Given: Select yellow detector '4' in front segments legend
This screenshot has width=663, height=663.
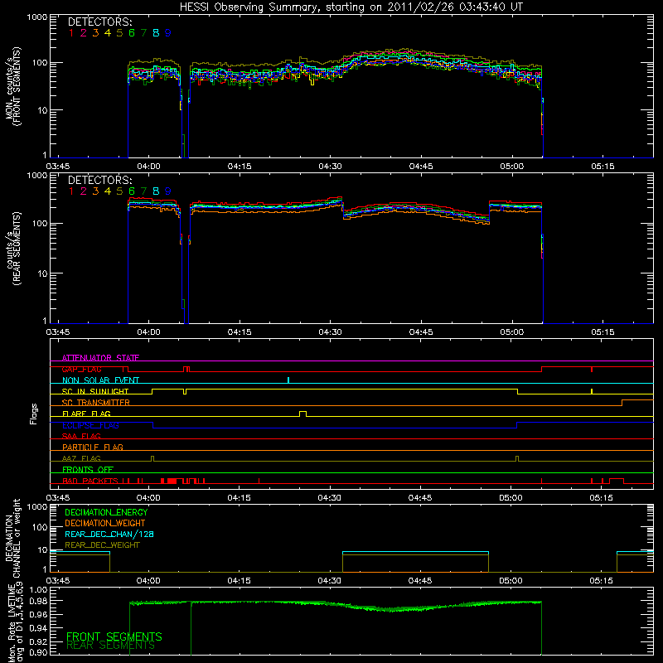Looking at the screenshot, I should tap(108, 33).
